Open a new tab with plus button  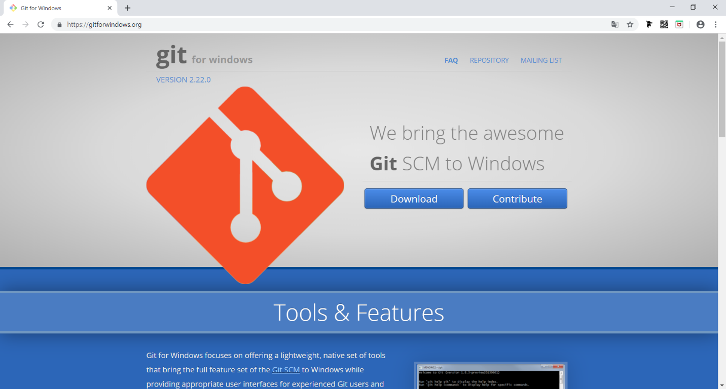click(128, 8)
